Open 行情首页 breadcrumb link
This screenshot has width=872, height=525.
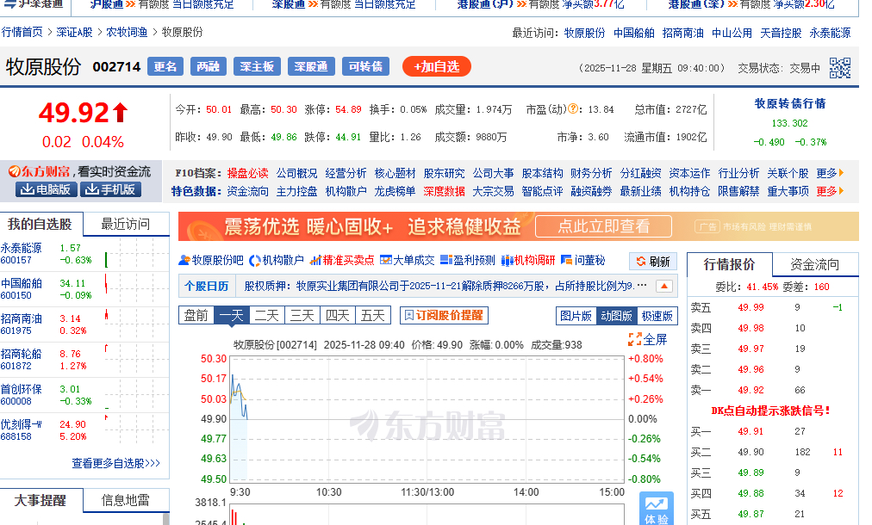22,32
